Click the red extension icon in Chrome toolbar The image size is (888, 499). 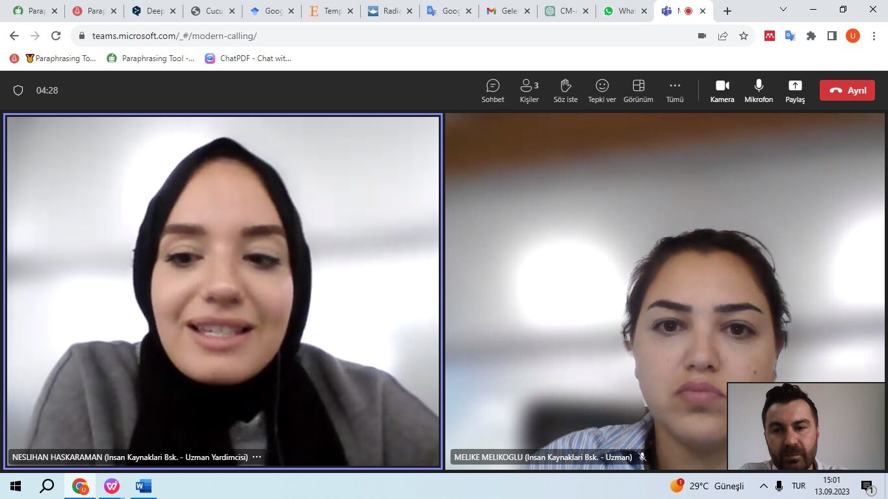click(770, 36)
